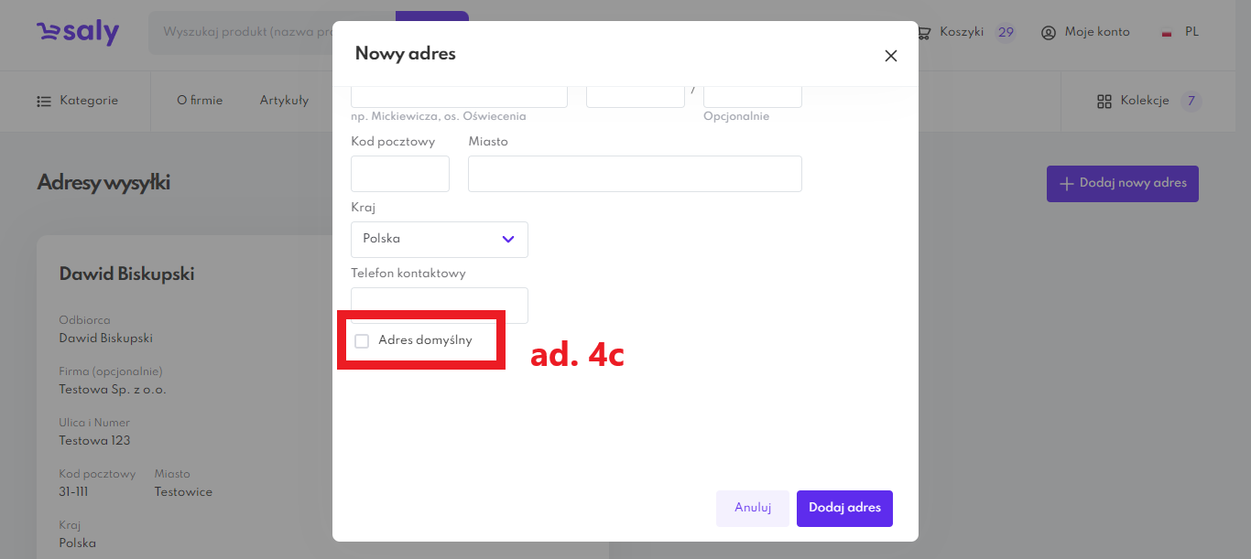Click the carts count badge 29

tap(1006, 33)
